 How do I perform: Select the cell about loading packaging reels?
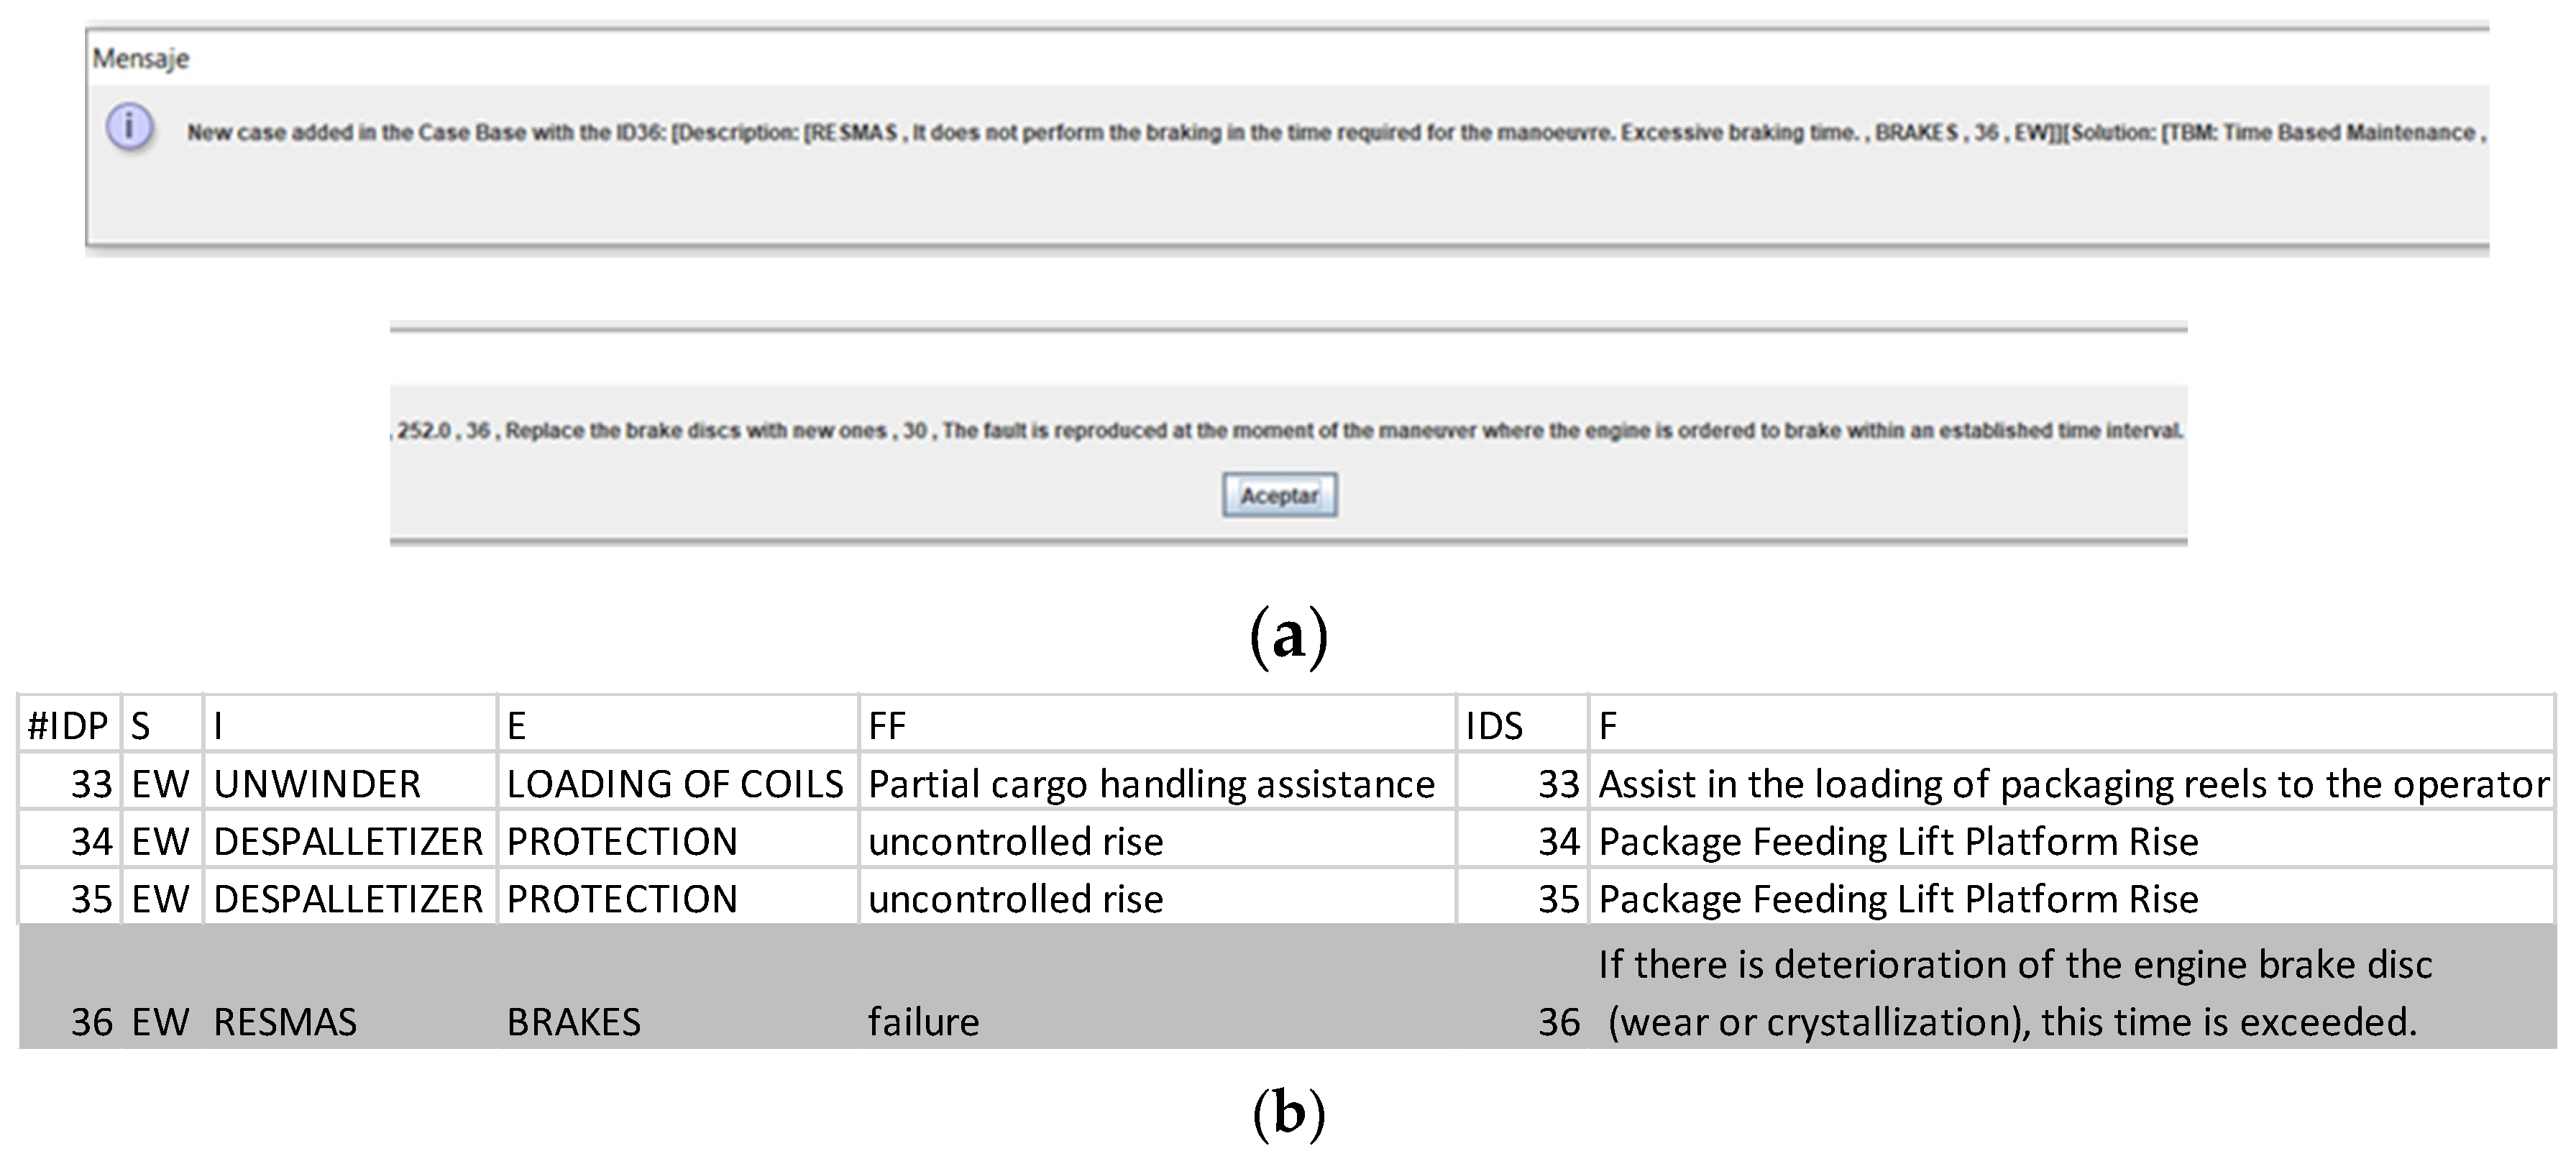2073,784
